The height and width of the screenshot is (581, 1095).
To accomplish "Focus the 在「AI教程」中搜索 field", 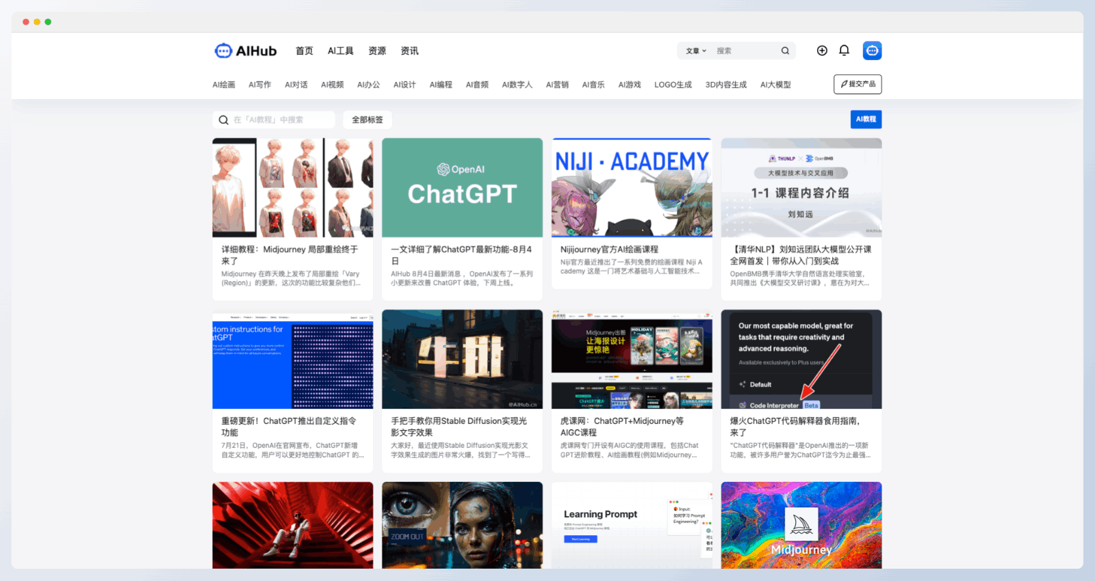I will coord(274,120).
